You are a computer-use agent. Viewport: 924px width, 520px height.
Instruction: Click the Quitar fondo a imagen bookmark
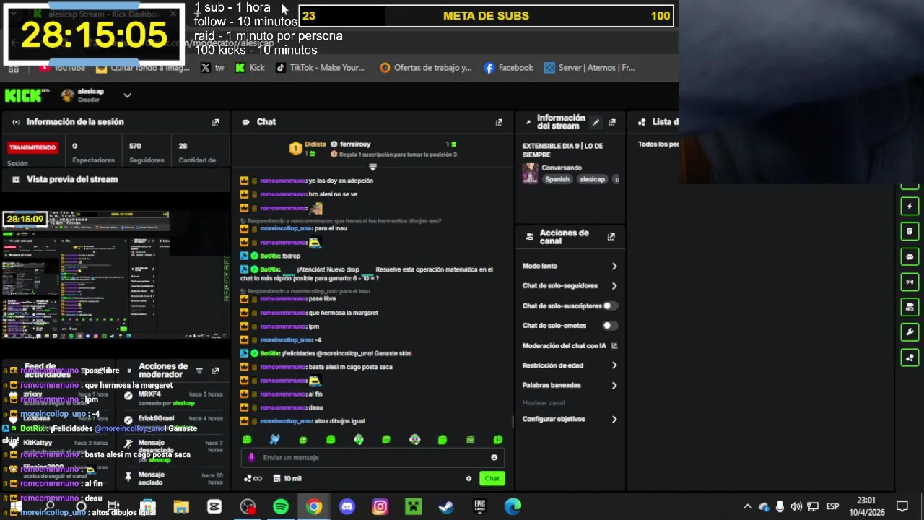[143, 68]
